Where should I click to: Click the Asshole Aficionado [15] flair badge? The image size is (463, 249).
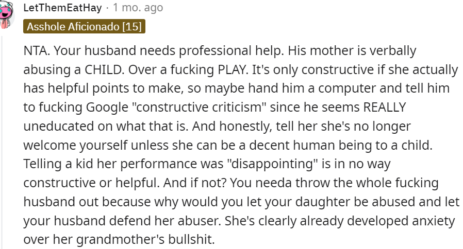point(85,27)
